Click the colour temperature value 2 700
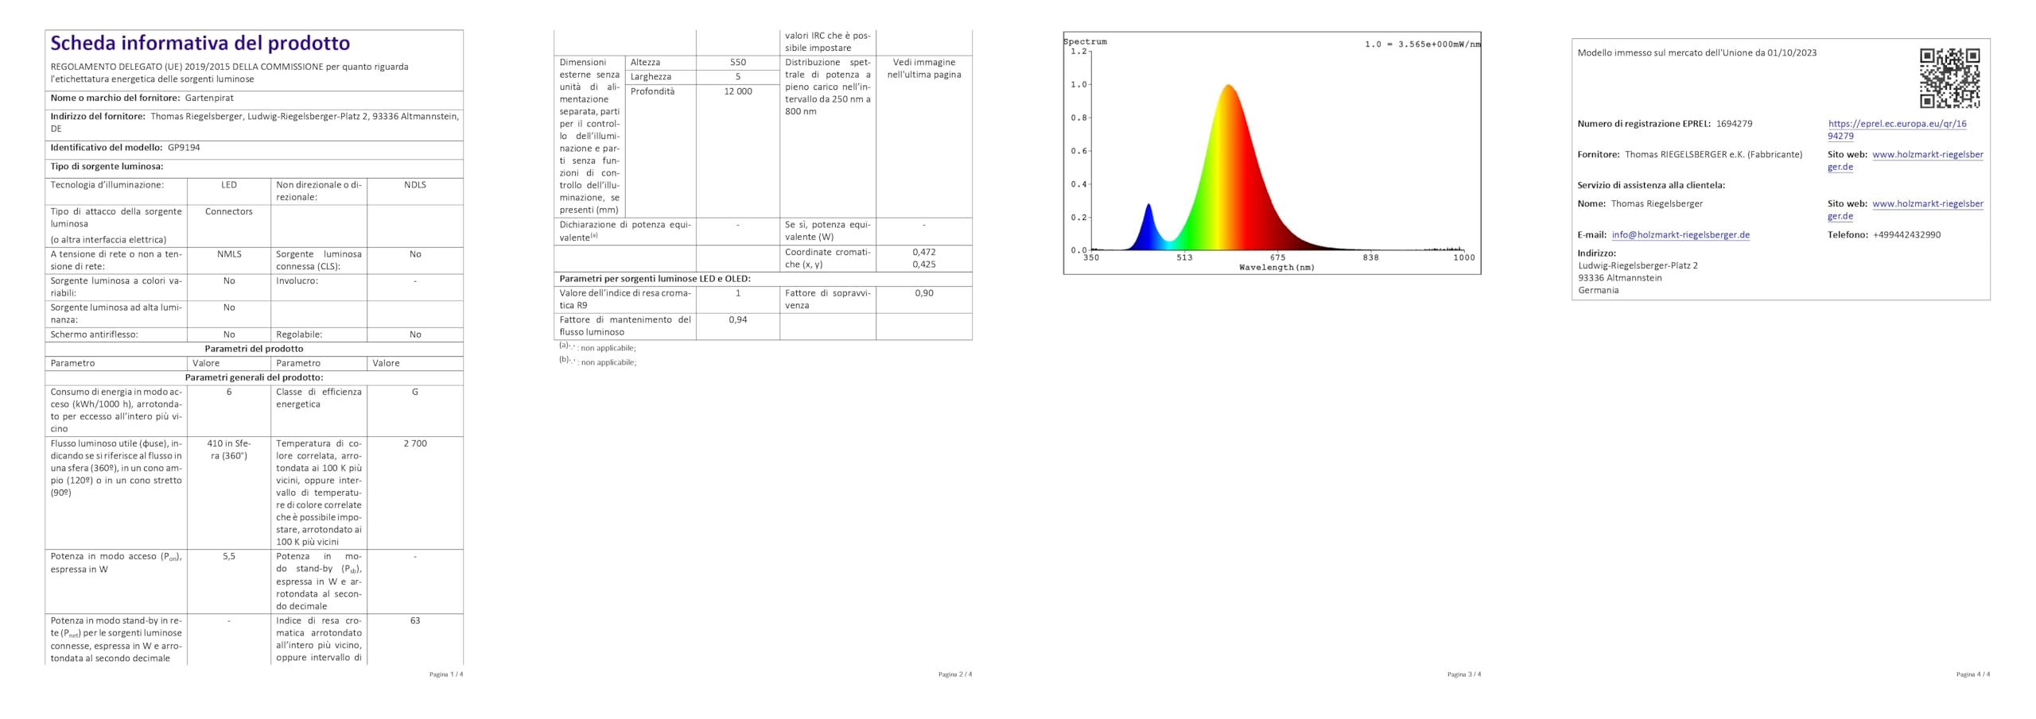Viewport: 2036px width, 719px height. [x=415, y=444]
